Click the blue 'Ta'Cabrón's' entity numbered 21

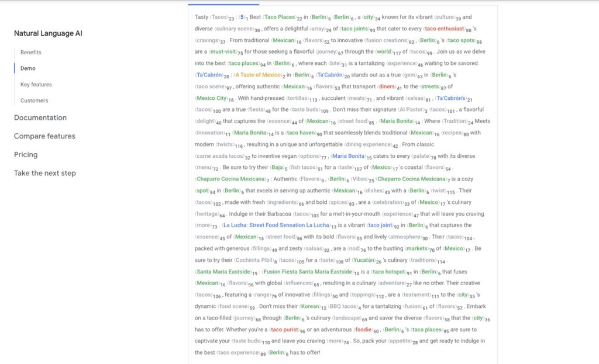pos(451,98)
